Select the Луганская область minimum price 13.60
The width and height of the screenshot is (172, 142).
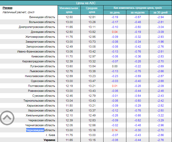click(x=69, y=66)
